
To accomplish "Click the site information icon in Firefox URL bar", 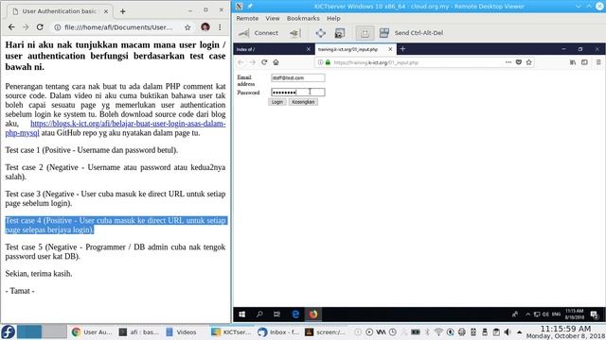I will coord(320,62).
